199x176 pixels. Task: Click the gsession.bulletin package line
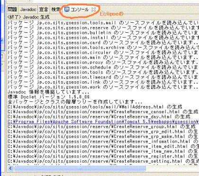point(103,33)
